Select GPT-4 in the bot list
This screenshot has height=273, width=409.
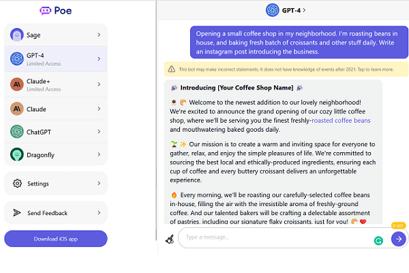tap(56, 59)
